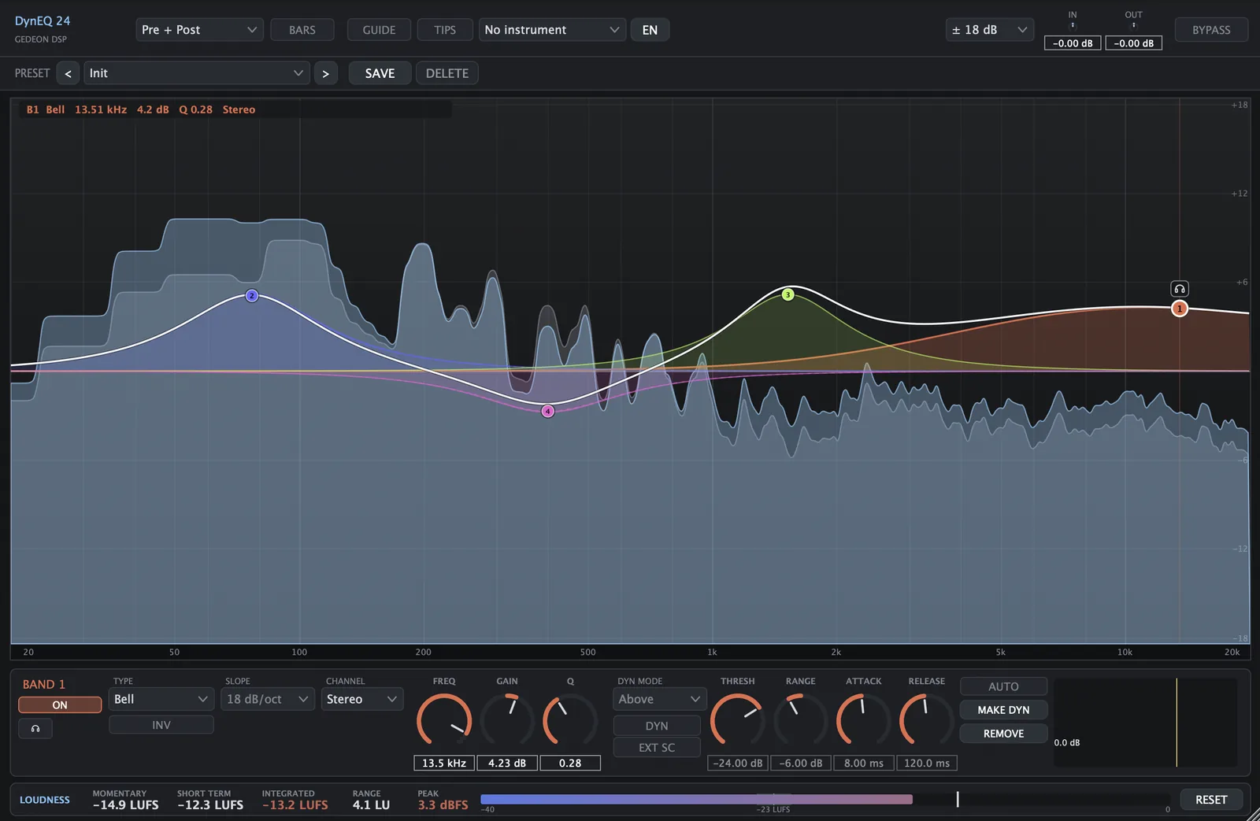Click the RELEASE knob
The image size is (1260, 821).
pos(927,719)
